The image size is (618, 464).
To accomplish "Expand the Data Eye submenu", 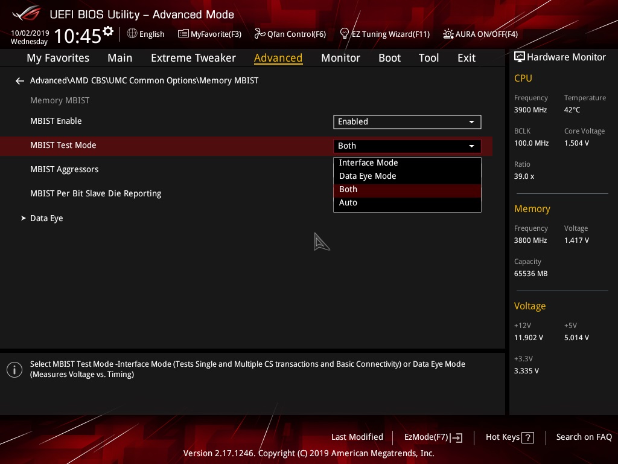I will pos(46,218).
